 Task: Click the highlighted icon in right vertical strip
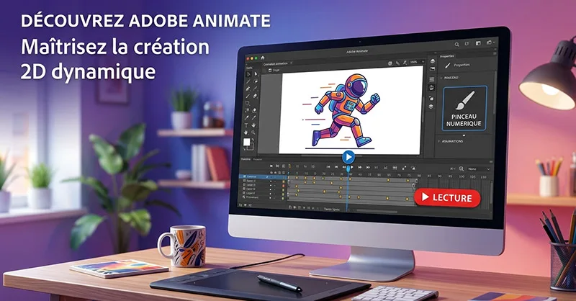point(432,88)
